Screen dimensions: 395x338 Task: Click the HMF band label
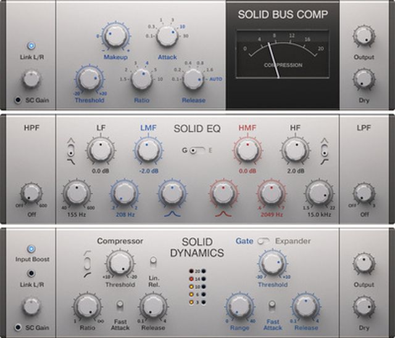point(247,128)
